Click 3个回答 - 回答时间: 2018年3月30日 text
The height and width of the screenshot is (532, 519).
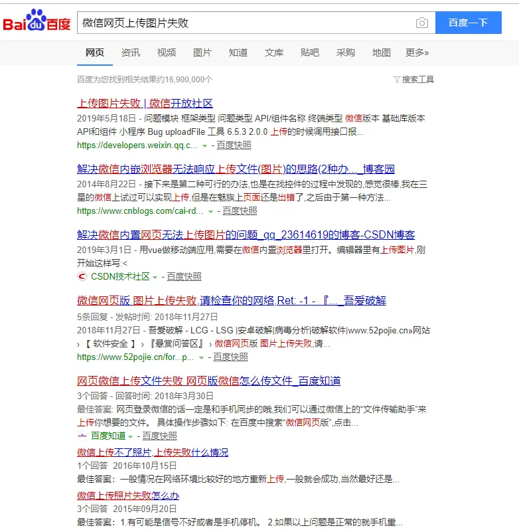click(x=145, y=396)
